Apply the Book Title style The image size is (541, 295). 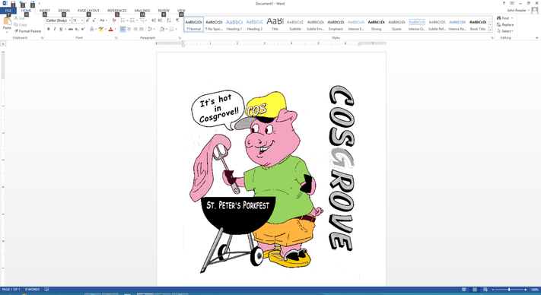(x=478, y=24)
